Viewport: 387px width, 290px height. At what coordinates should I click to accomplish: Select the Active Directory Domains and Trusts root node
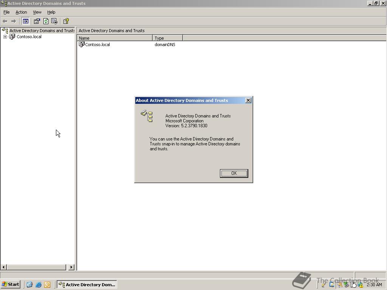(42, 31)
